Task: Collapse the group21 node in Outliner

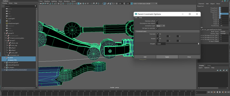Action: [x=6, y=40]
